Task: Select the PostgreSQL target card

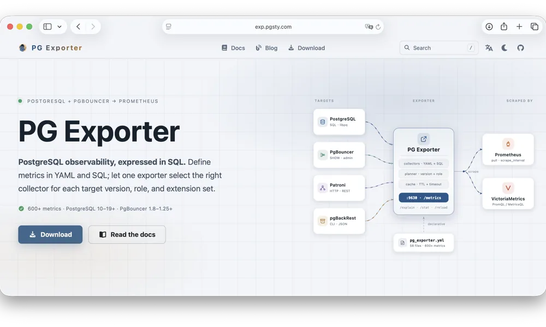Action: [x=339, y=122]
